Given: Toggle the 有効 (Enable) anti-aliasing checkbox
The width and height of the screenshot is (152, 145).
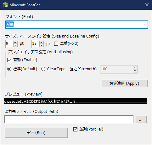Looking at the screenshot, I should [9, 60].
